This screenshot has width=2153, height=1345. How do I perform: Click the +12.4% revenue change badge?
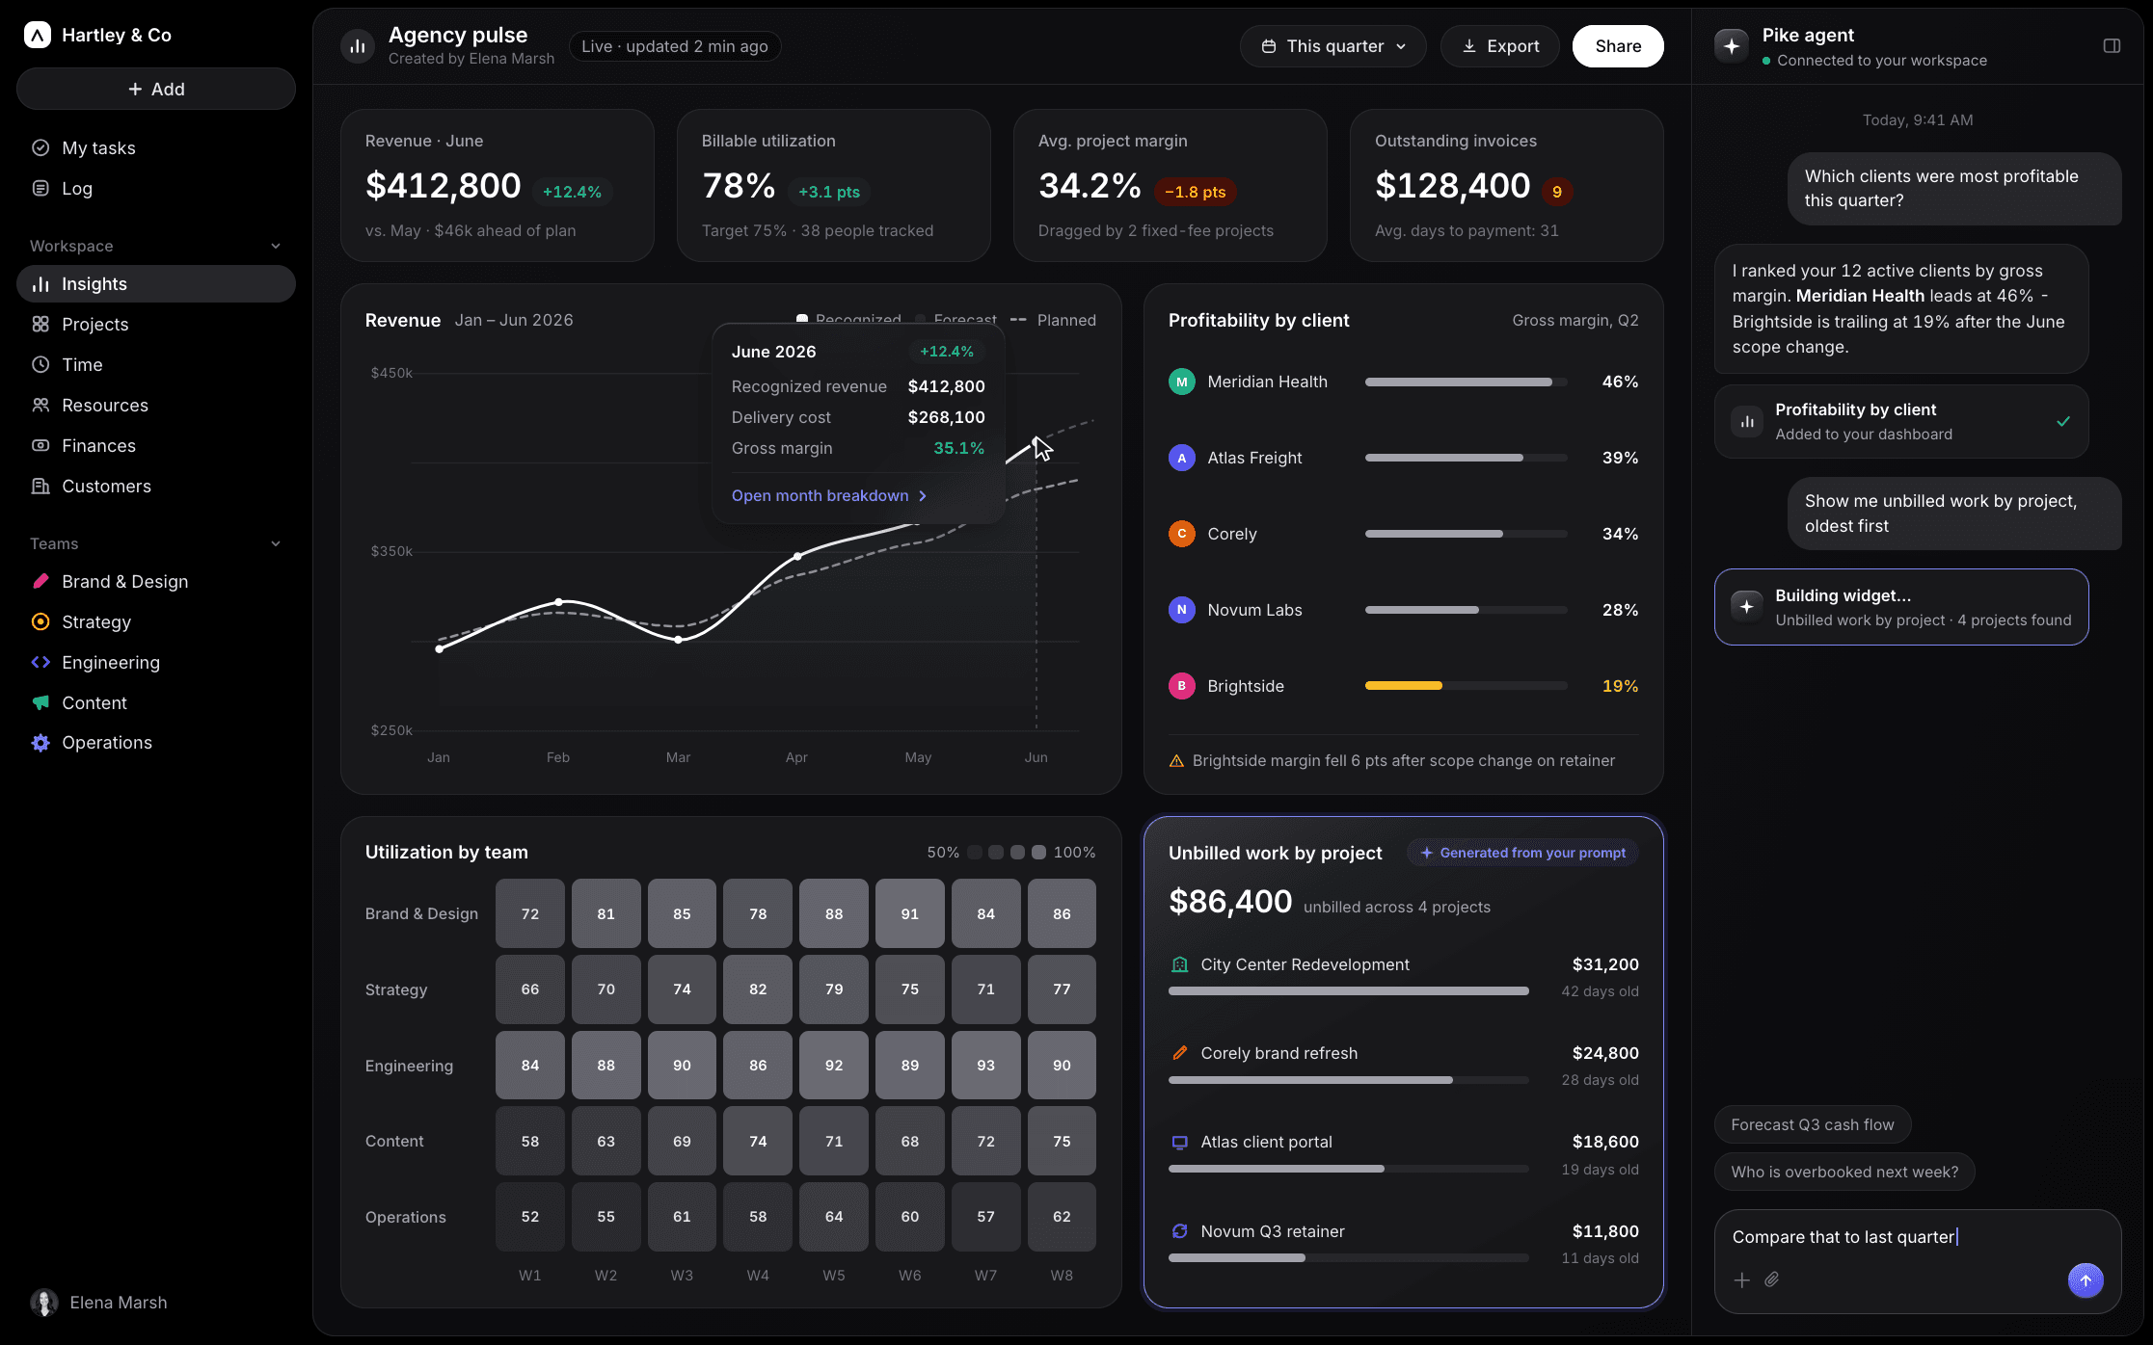(572, 192)
